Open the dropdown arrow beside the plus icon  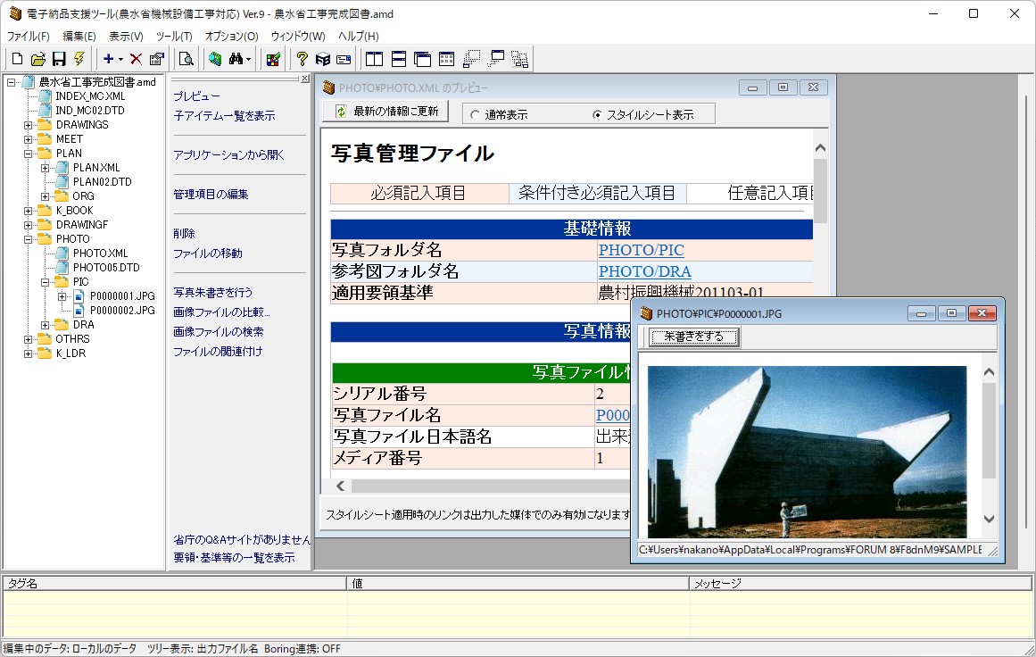tap(120, 60)
